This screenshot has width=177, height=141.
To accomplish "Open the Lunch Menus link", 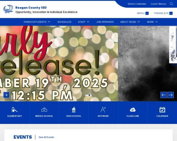I will (158, 4).
